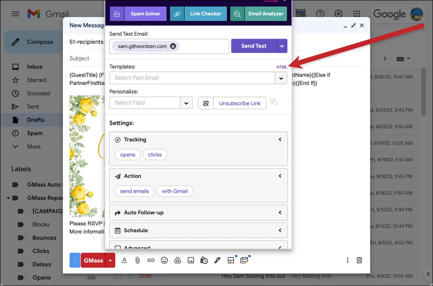Click the Send Test button

pos(254,46)
